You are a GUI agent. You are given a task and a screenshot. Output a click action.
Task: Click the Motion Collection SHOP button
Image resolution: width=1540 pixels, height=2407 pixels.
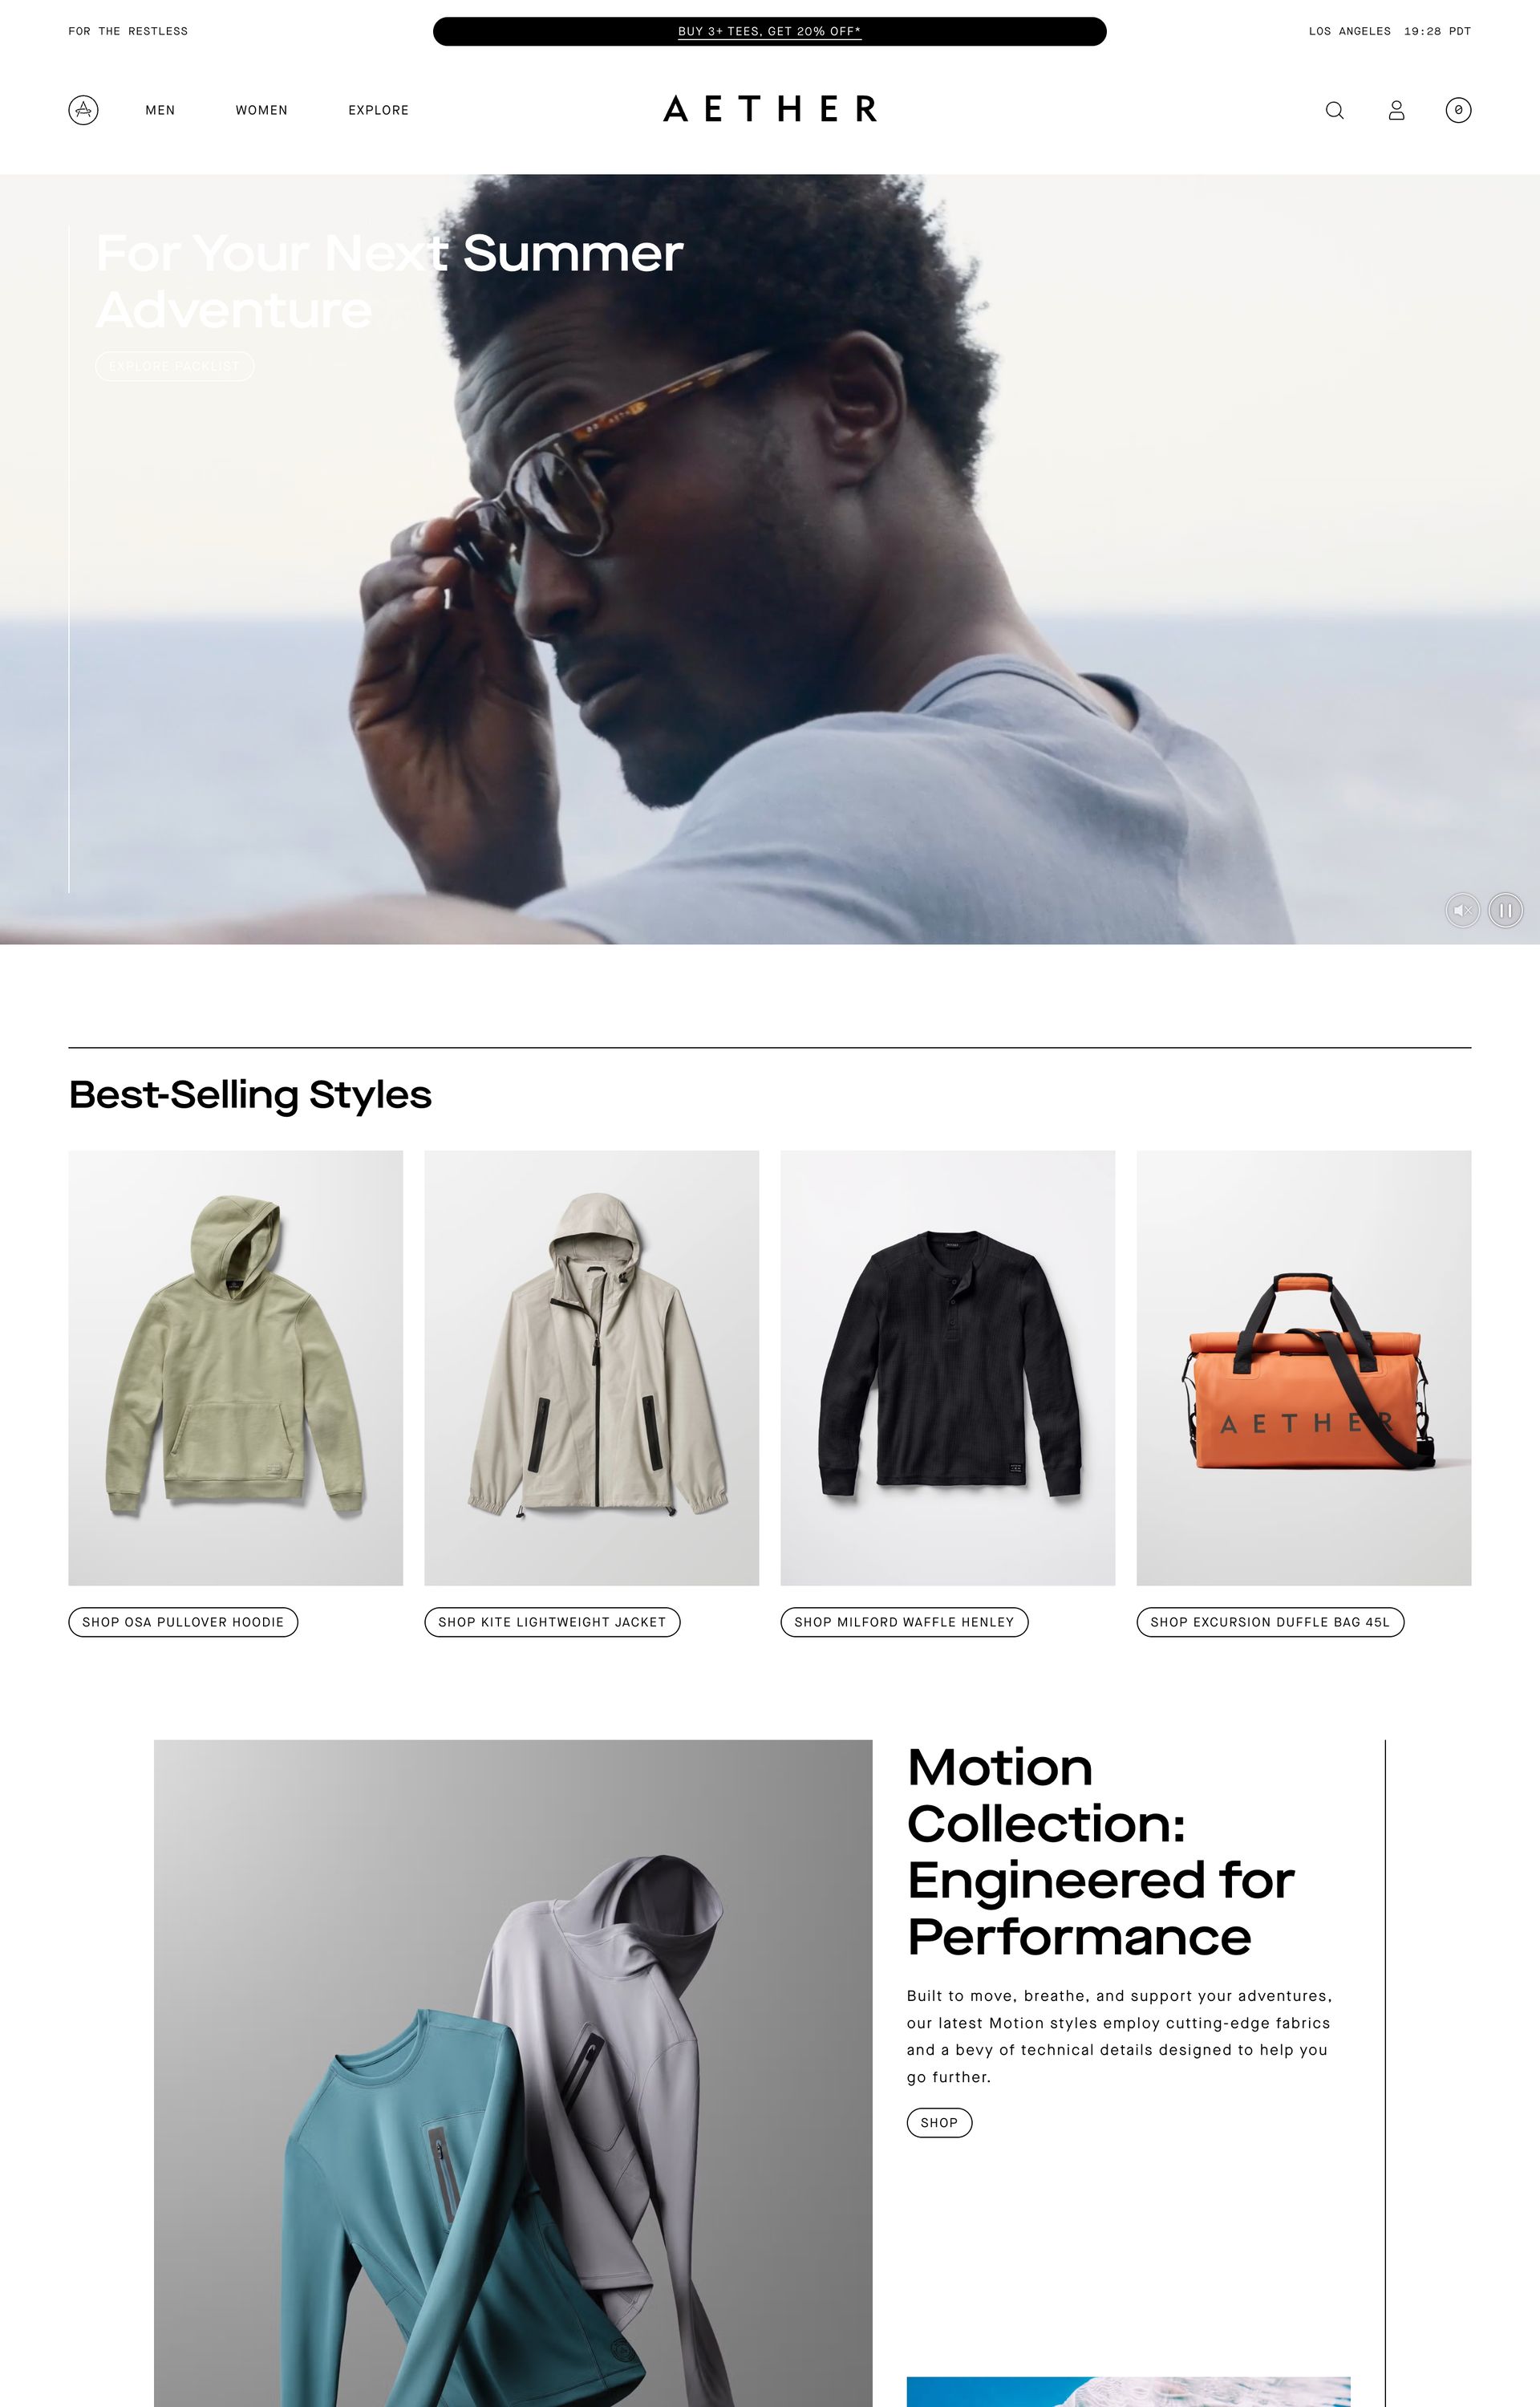[x=939, y=2122]
